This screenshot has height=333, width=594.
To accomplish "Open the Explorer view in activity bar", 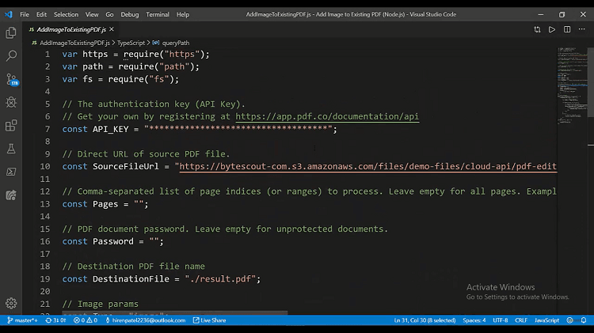I will pos(11,32).
